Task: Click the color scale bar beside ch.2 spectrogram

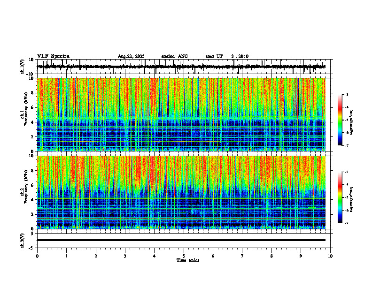Action: 340,197
